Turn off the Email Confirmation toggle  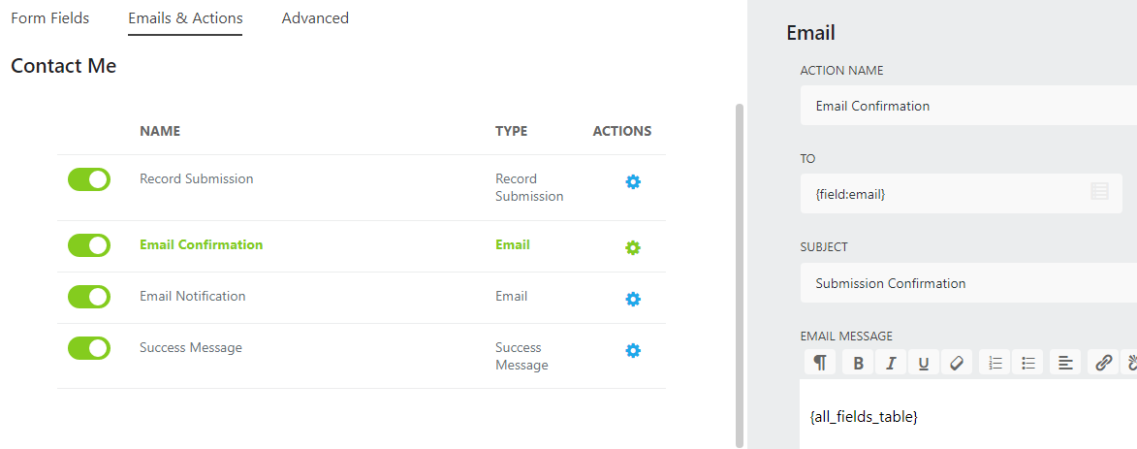(x=89, y=245)
